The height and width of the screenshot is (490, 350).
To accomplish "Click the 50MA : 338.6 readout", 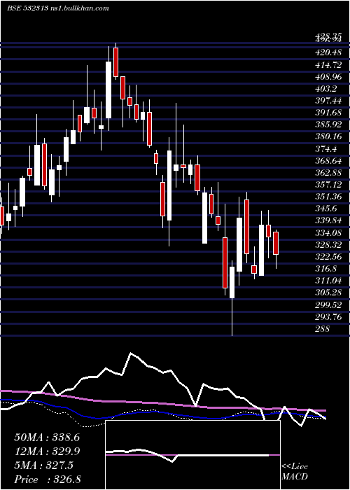I will [47, 437].
